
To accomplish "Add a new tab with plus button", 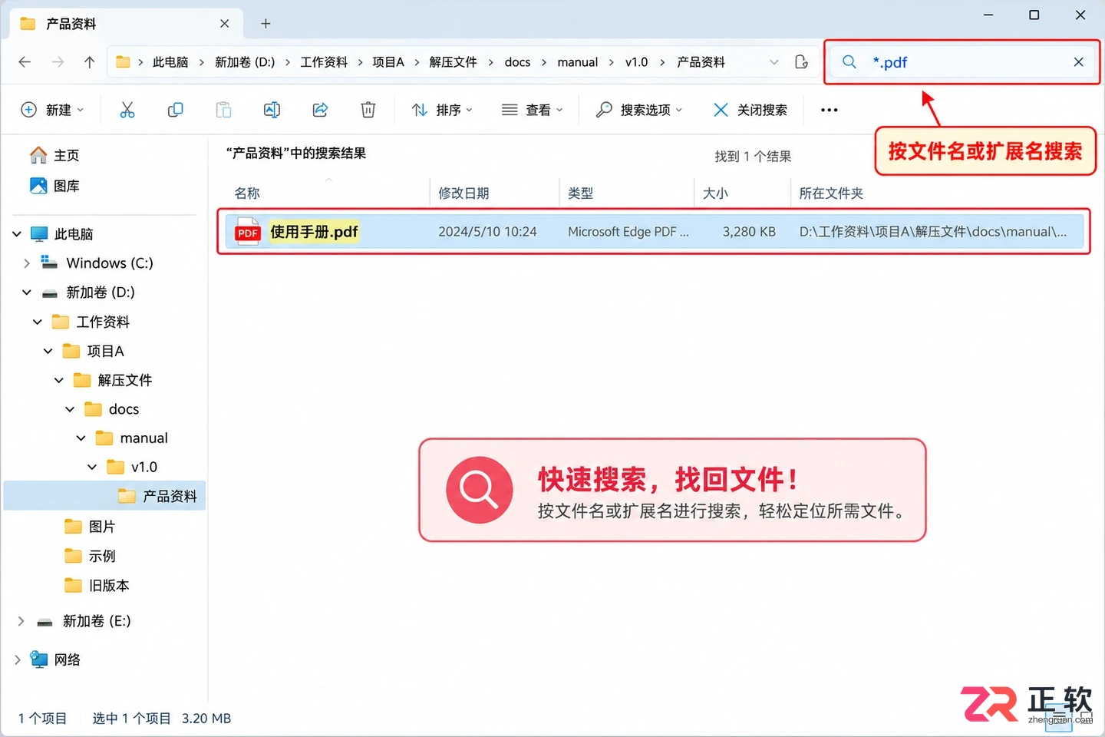I will coord(266,24).
